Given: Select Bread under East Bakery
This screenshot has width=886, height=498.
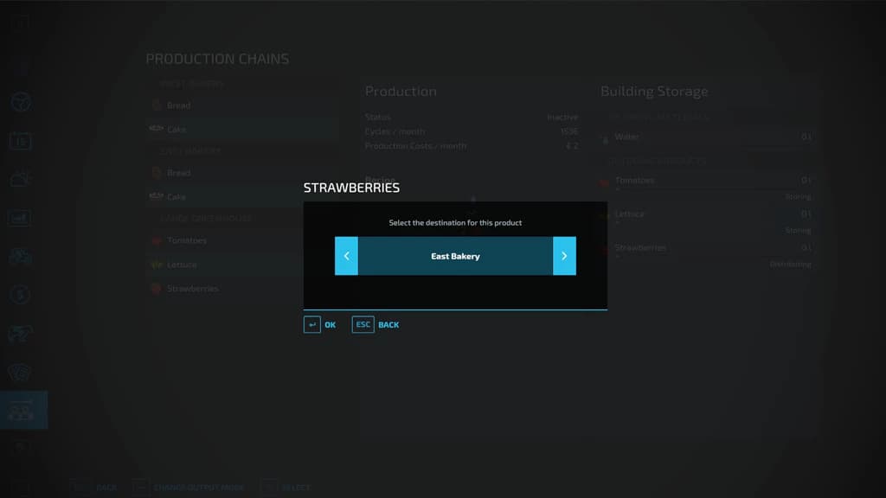Looking at the screenshot, I should [x=243, y=173].
